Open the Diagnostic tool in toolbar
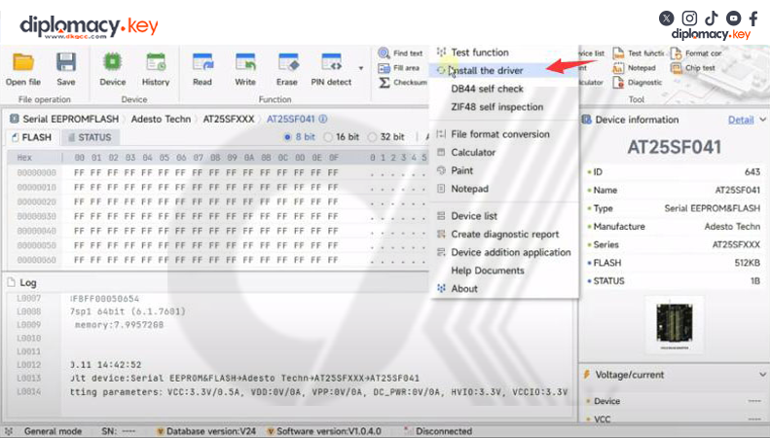This screenshot has height=438, width=770. point(638,83)
